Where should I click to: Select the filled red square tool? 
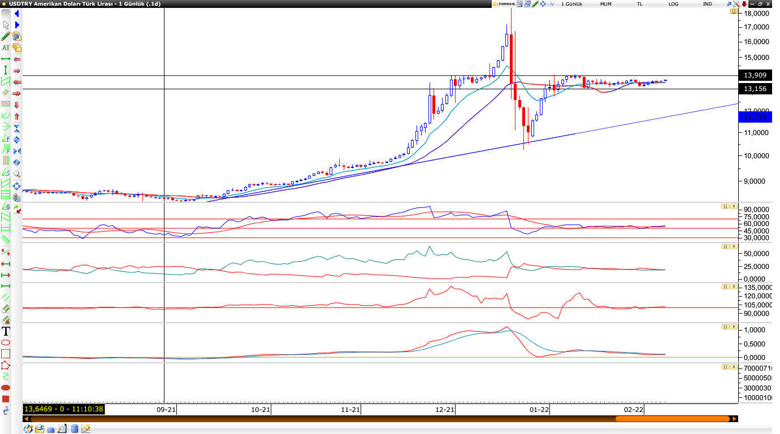[x=6, y=399]
